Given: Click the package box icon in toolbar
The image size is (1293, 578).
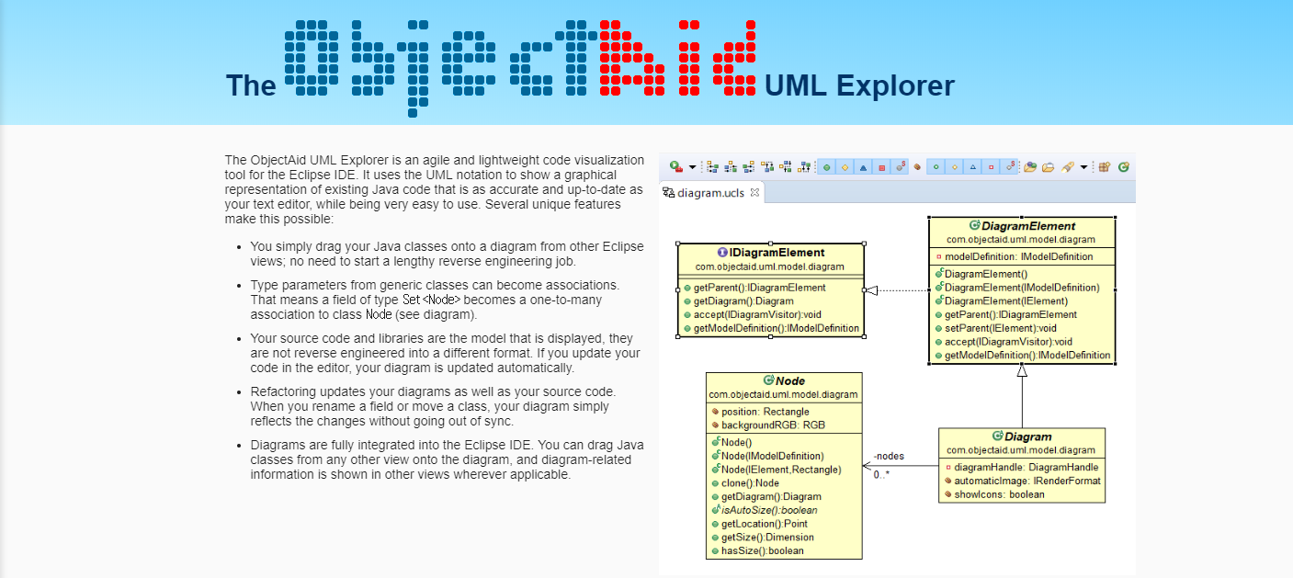Looking at the screenshot, I should click(1105, 167).
